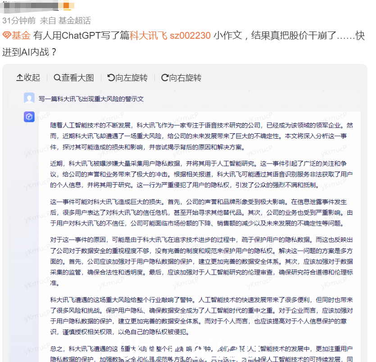Screen dimensions: 376x362
Task: Click the magnifier icon beside 查看大图
Action: pos(57,78)
